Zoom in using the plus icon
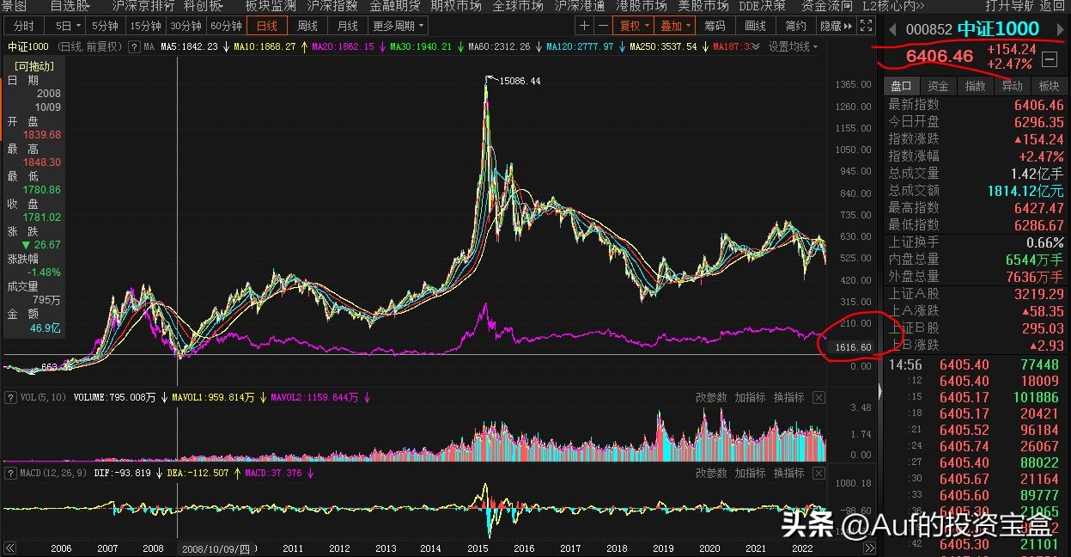This screenshot has width=1071, height=557. [x=583, y=25]
